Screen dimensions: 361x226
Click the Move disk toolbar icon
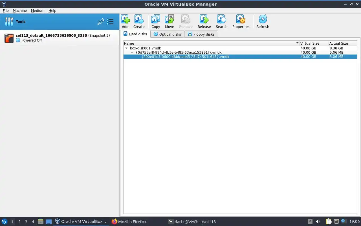(170, 21)
